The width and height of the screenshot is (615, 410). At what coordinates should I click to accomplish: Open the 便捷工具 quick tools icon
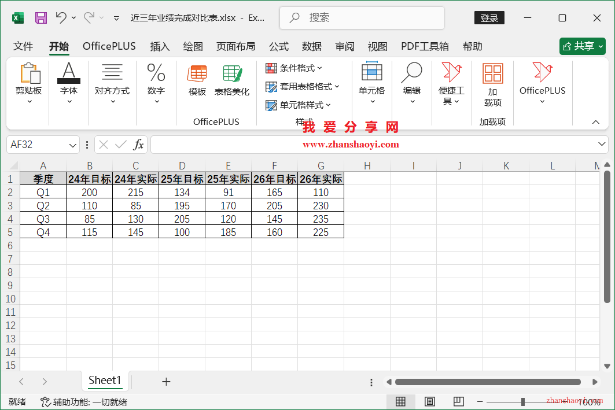click(451, 84)
